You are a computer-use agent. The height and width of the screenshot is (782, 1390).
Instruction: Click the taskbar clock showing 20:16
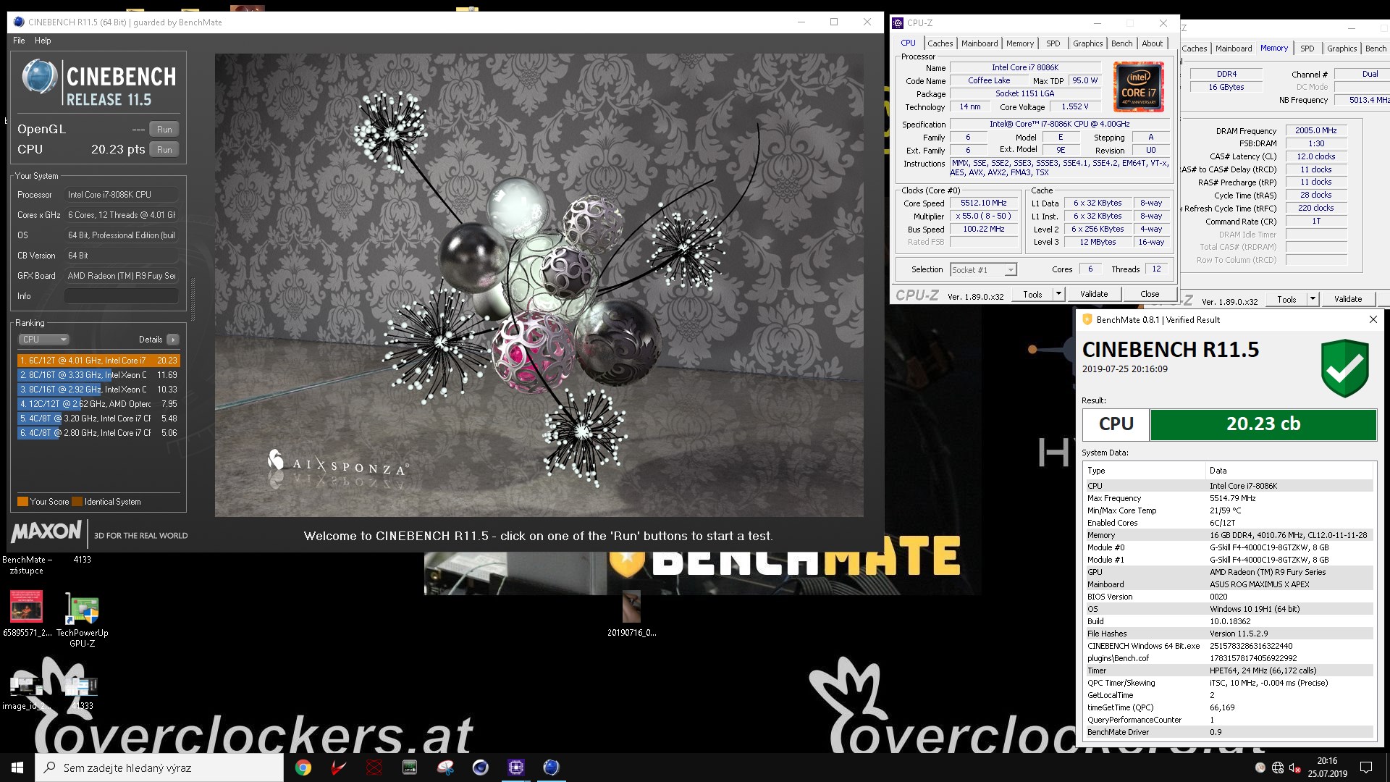pos(1327,768)
